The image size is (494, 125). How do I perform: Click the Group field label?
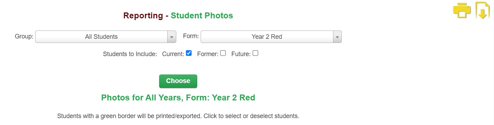click(24, 36)
